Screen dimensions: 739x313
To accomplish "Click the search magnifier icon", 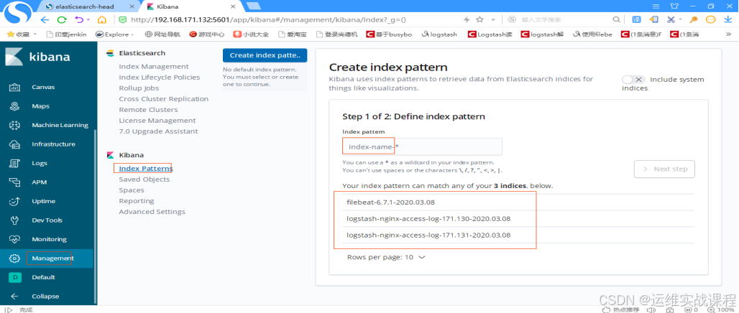I will (x=616, y=20).
